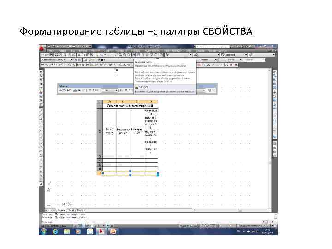Viewport: 332px width, 249px height.
Task: Select the Multiline Text tool at the bottom of the draw toolbar
Action: 41,184
